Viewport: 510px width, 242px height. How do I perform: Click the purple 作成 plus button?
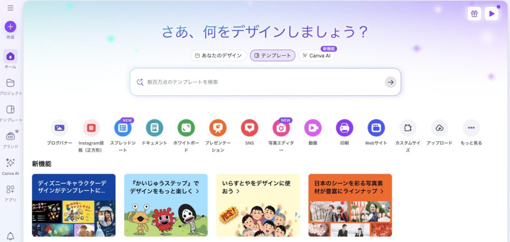[10, 27]
